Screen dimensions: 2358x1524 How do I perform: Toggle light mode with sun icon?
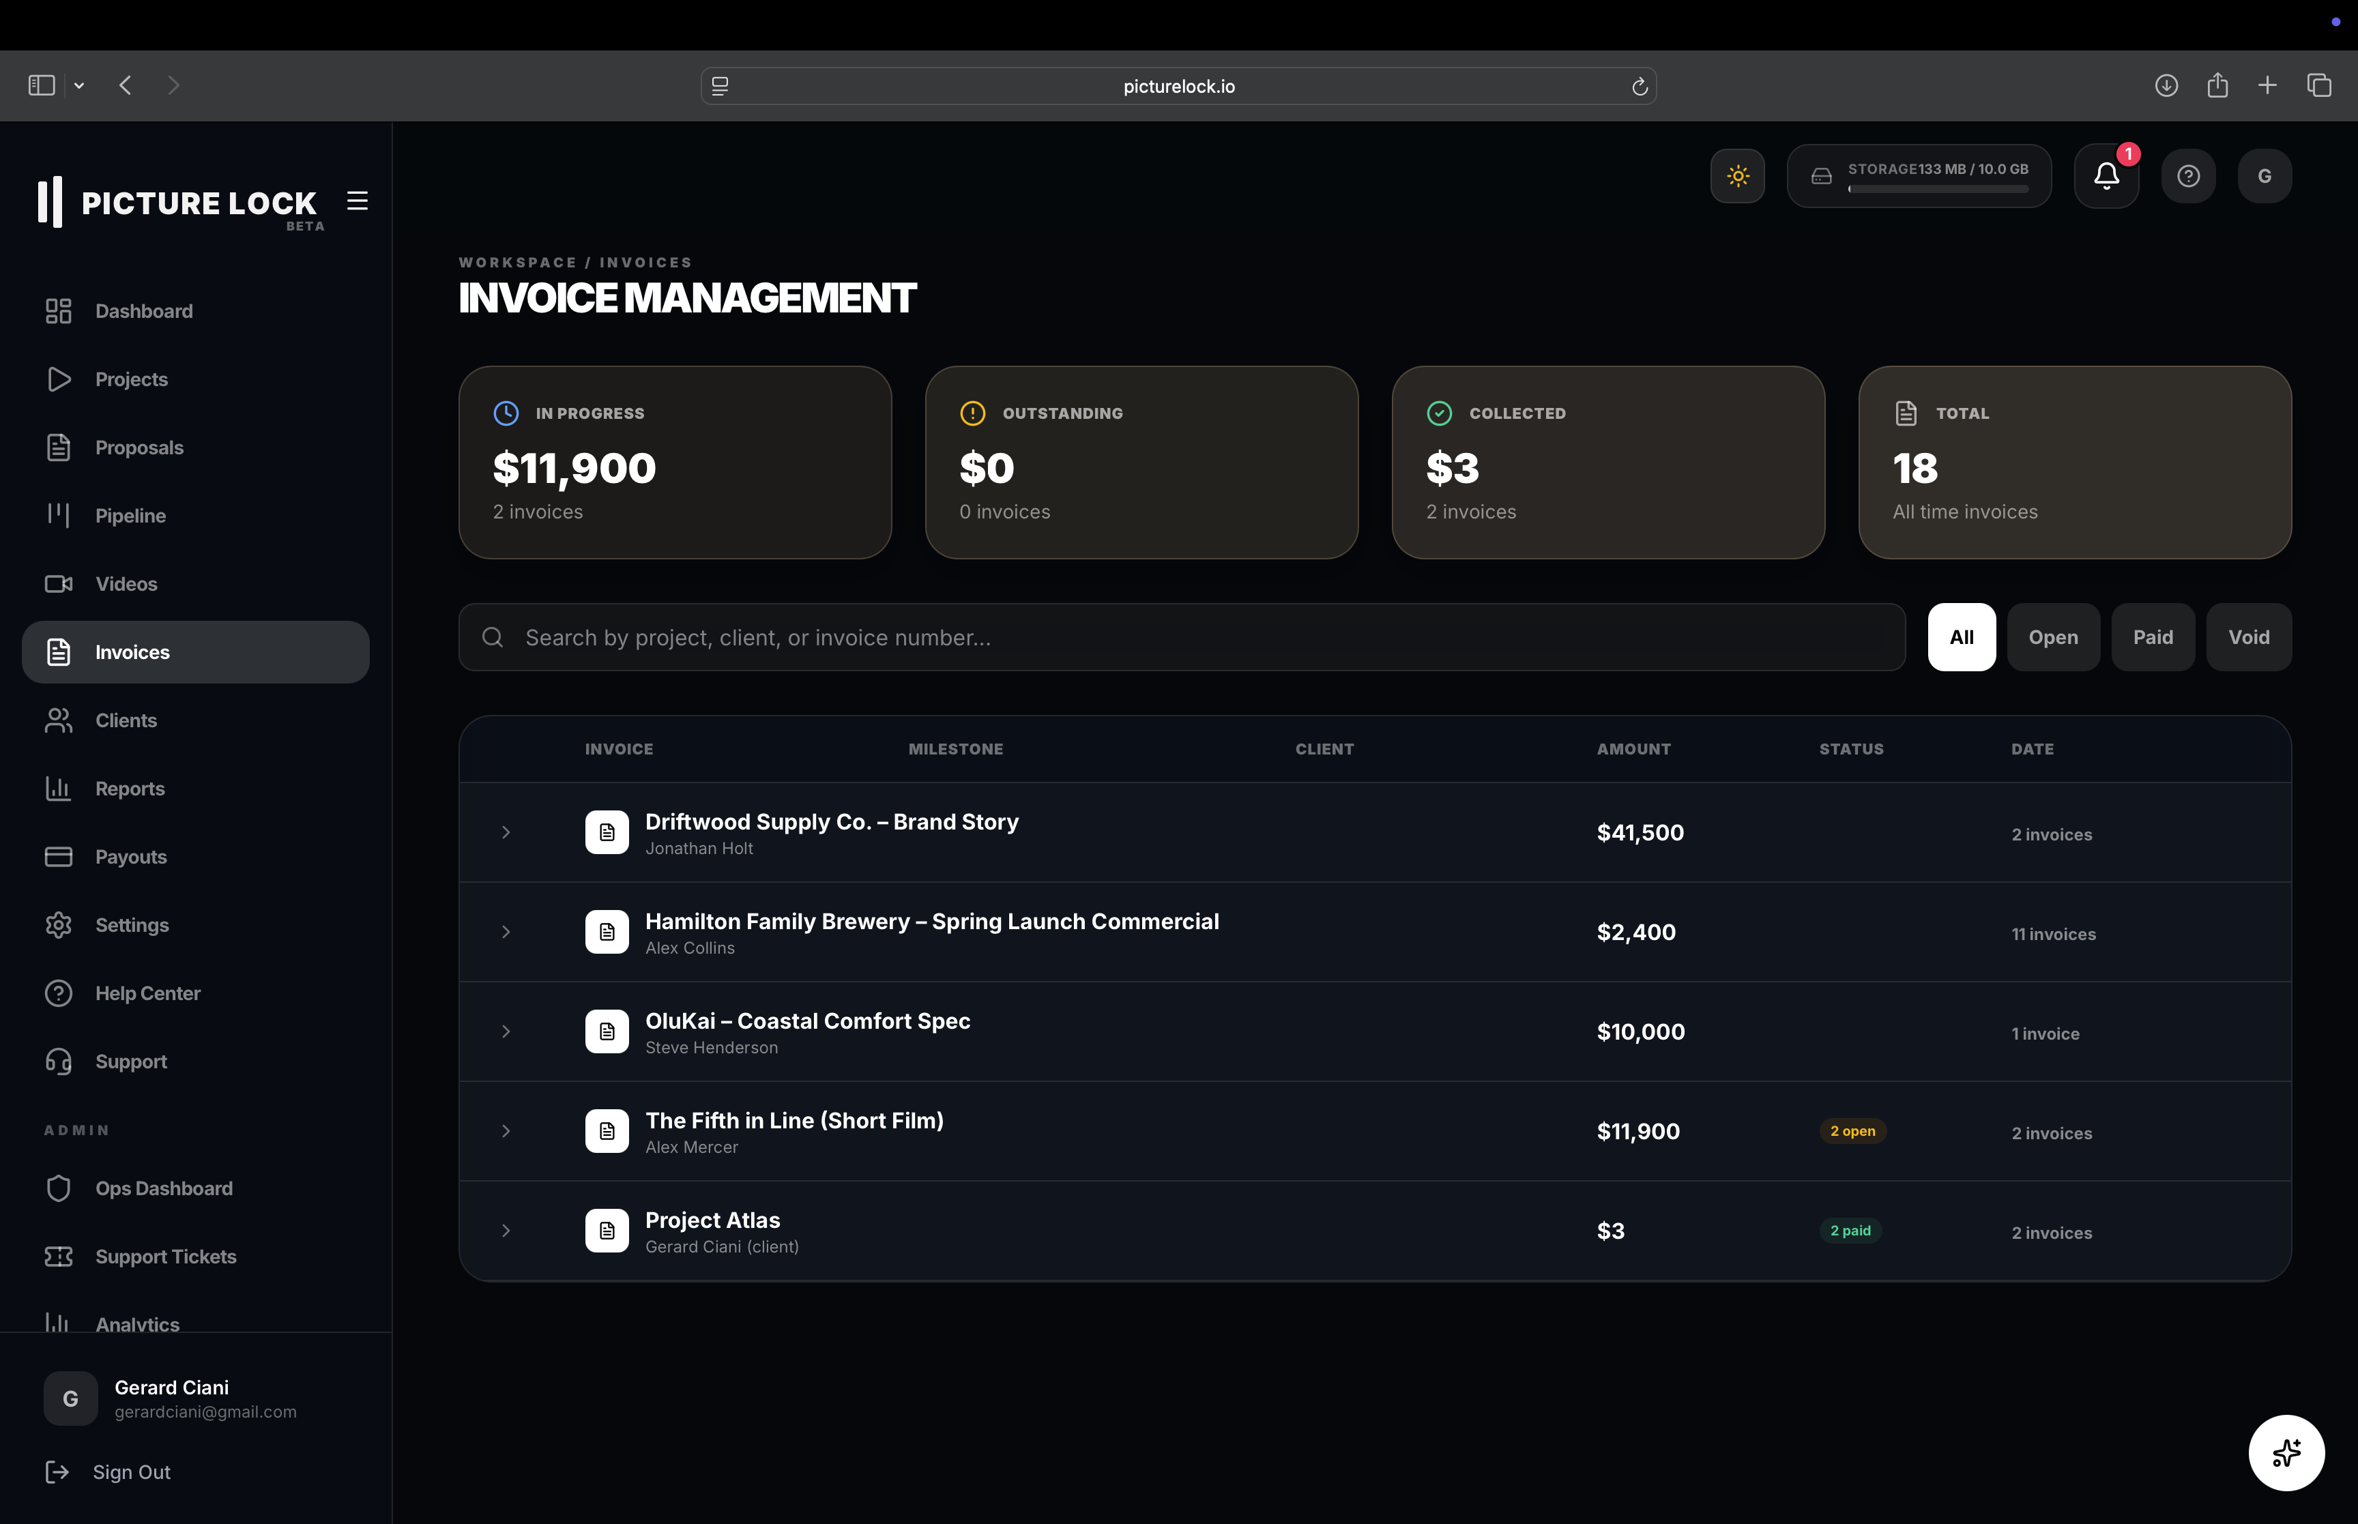pyautogui.click(x=1736, y=176)
